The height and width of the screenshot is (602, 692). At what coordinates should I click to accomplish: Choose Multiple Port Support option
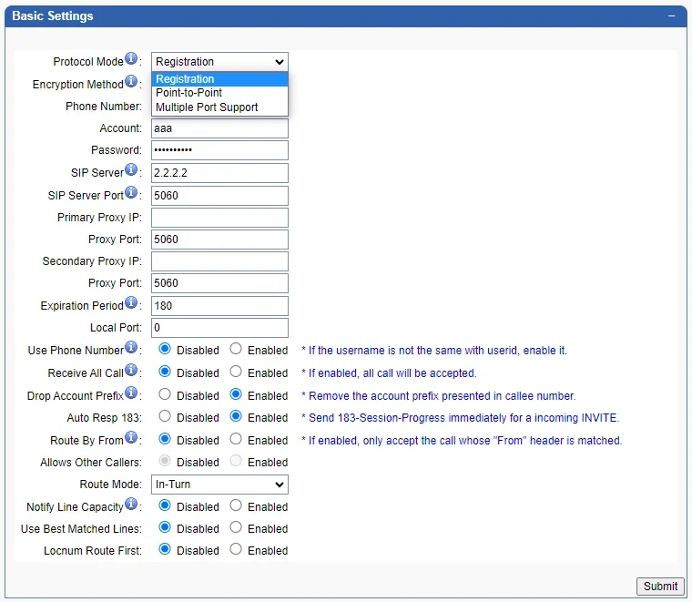click(219, 107)
